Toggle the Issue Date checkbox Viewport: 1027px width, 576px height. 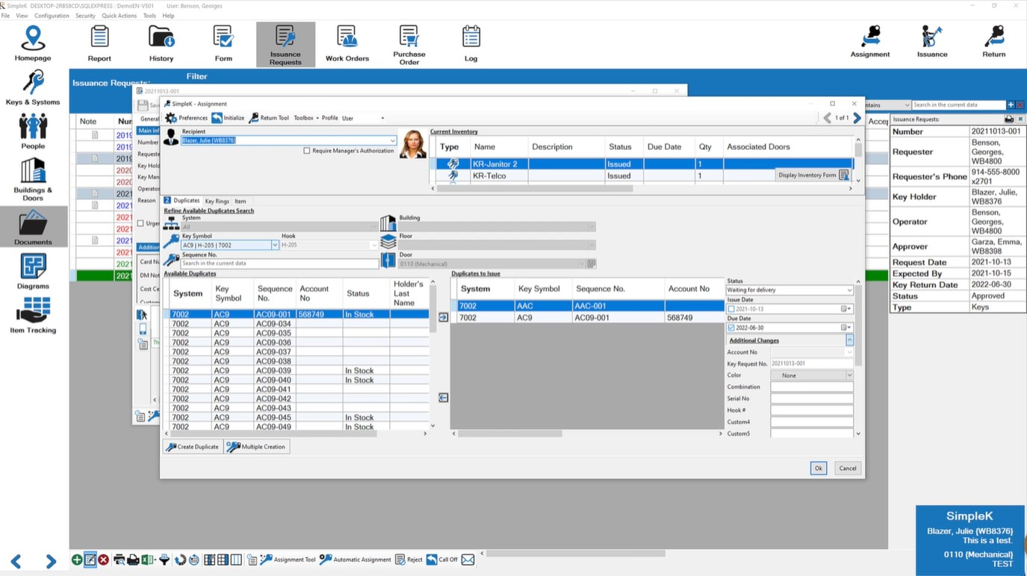click(x=731, y=309)
